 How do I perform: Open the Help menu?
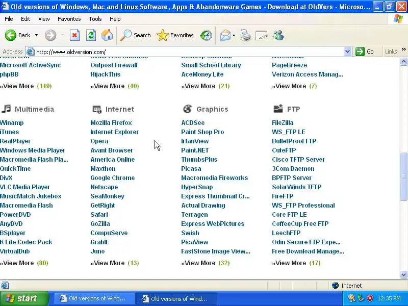point(115,19)
